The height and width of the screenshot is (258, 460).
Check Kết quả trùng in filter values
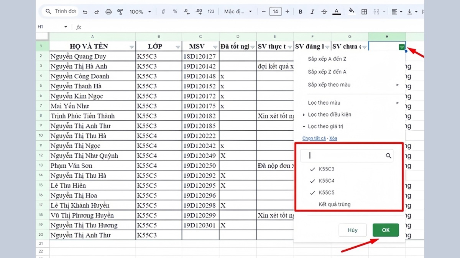[x=334, y=204]
